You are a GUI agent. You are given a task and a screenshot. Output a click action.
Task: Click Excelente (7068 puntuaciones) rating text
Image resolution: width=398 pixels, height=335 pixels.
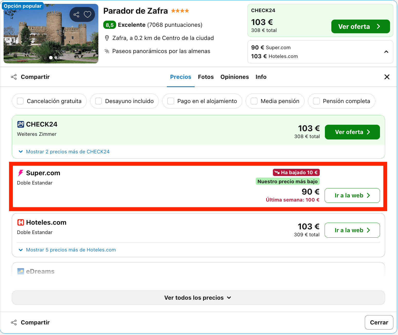[x=160, y=25]
